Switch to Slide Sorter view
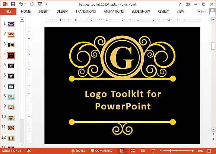This screenshot has width=216, height=154. click(x=133, y=151)
